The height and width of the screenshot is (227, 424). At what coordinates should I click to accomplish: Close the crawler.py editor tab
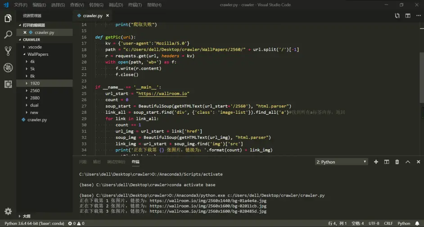pos(108,16)
